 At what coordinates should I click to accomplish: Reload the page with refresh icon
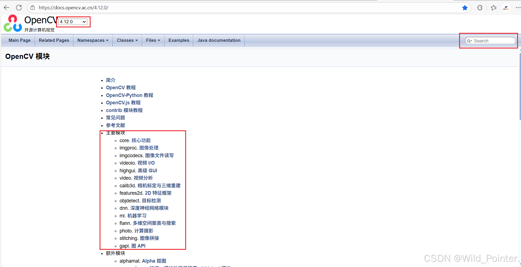pyautogui.click(x=19, y=8)
